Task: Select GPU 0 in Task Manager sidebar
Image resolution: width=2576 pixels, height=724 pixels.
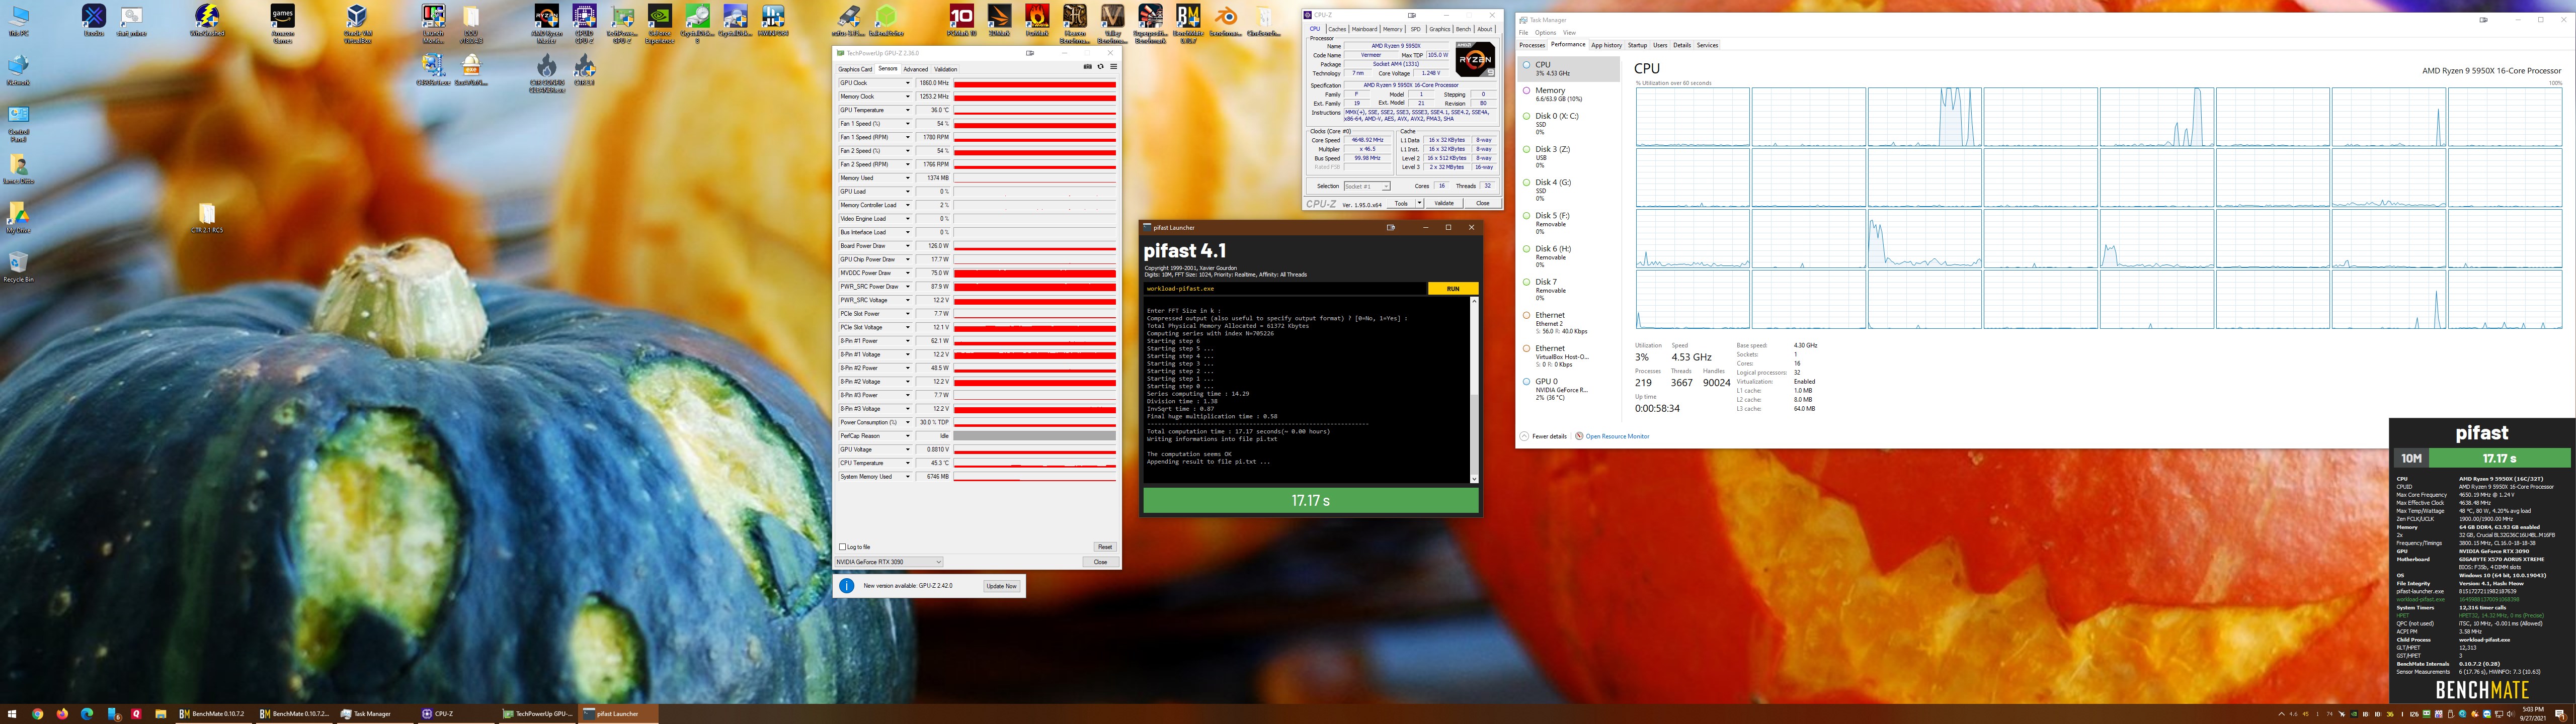Action: pos(1568,389)
